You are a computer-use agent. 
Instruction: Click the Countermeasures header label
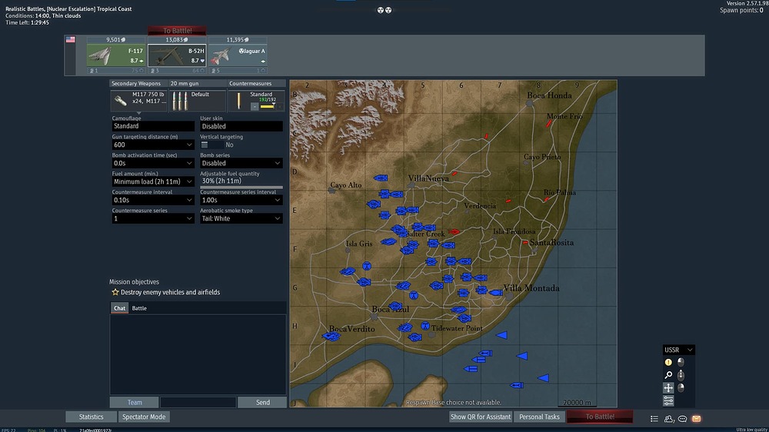(x=250, y=83)
